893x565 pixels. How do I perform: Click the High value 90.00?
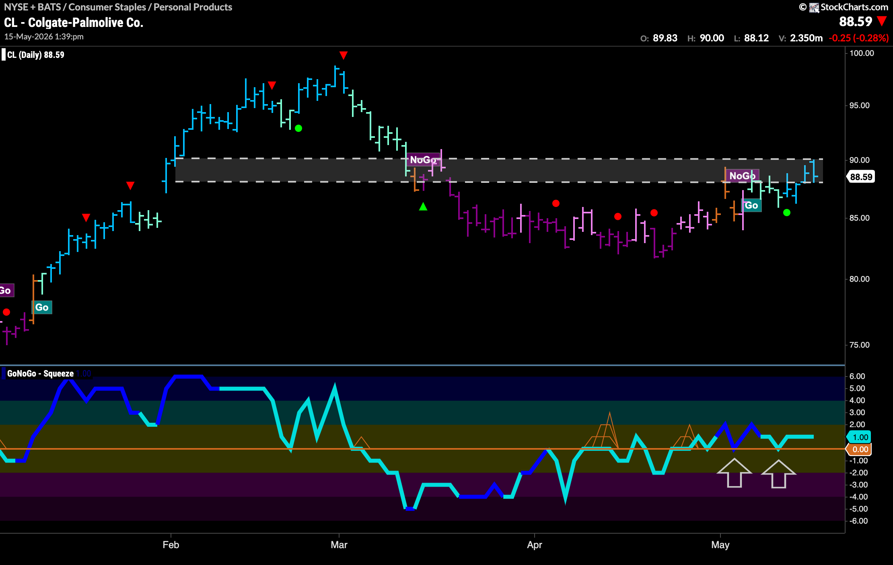[x=712, y=38]
